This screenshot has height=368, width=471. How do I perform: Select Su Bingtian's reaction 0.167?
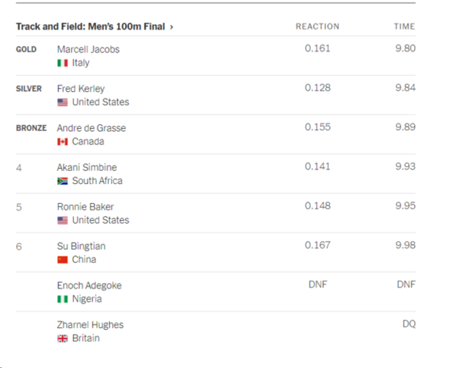318,245
